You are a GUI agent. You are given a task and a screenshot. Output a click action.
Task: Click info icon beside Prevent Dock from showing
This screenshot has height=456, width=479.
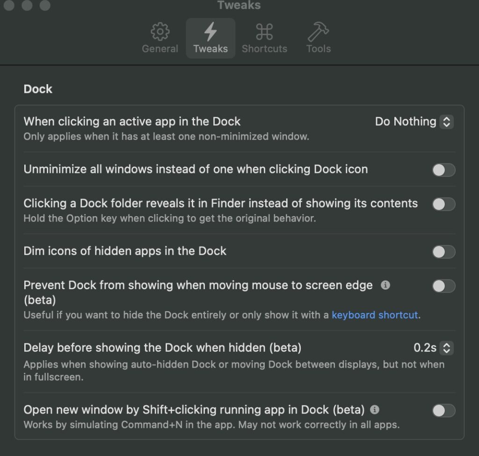385,285
